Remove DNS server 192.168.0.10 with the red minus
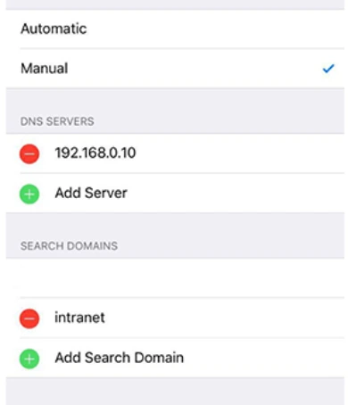Screen dimensions: 348x405 29,153
